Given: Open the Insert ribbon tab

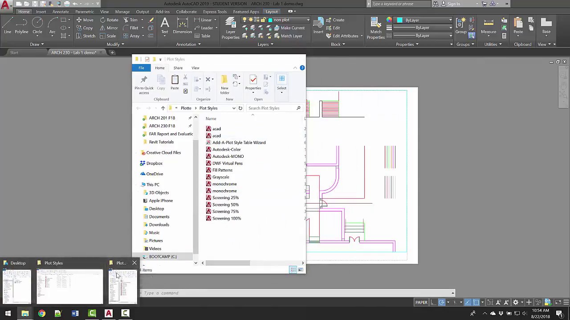Looking at the screenshot, I should click(x=41, y=12).
